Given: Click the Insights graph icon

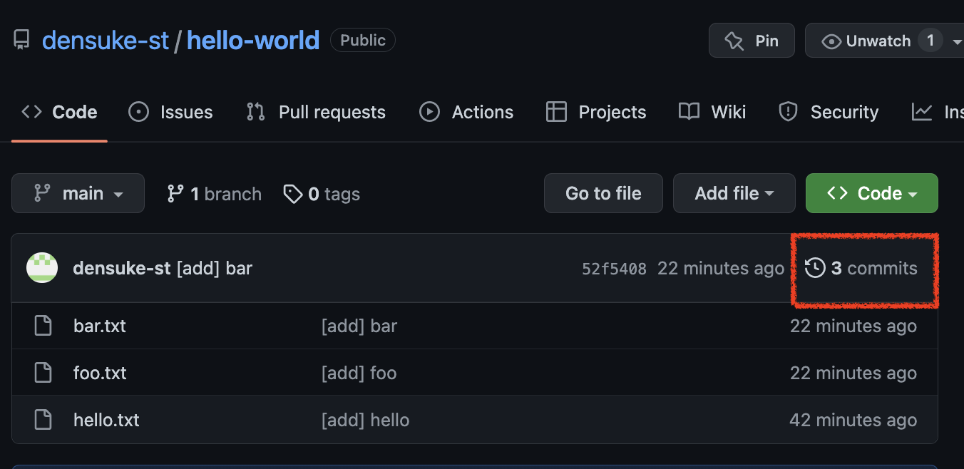Looking at the screenshot, I should pos(922,112).
